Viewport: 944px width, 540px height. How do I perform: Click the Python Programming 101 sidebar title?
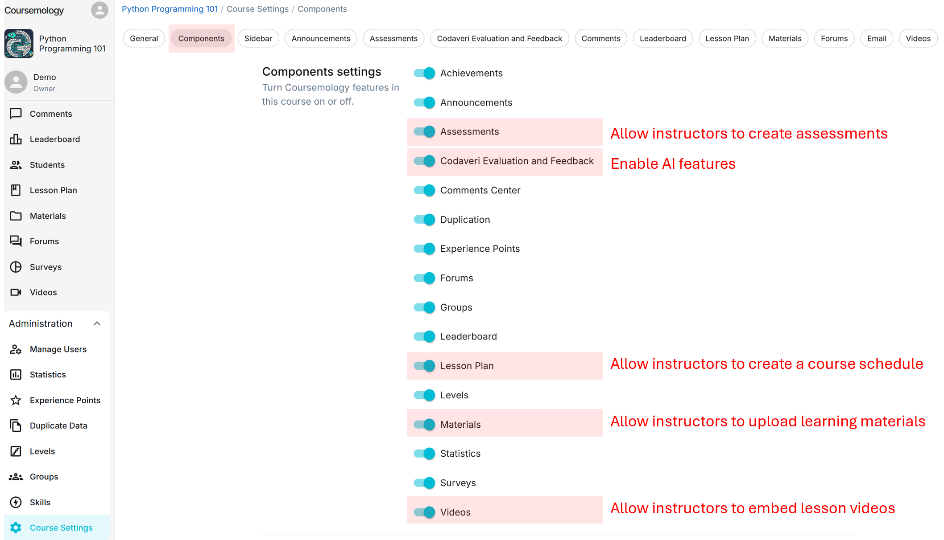(72, 44)
